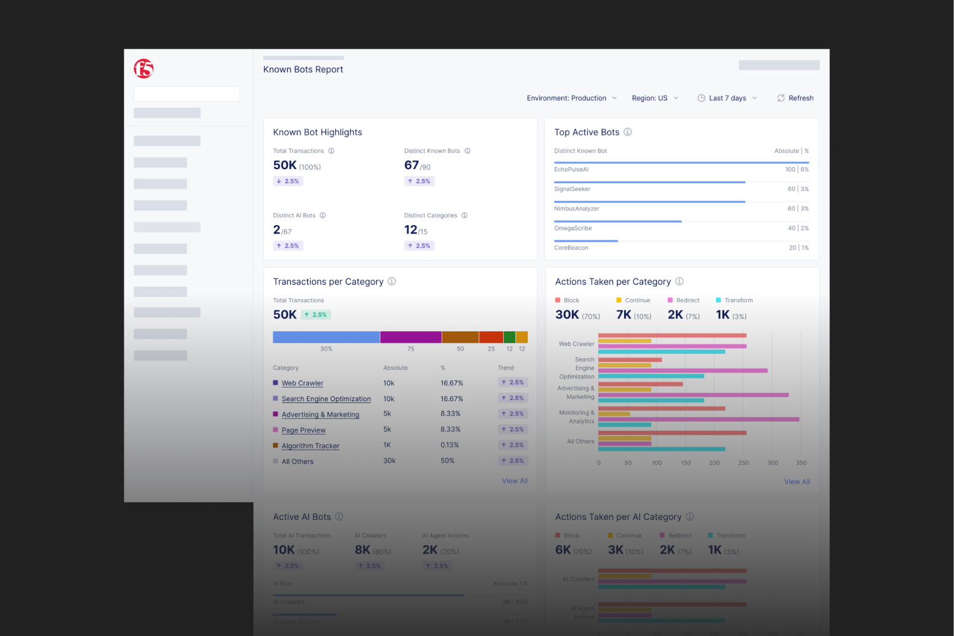This screenshot has height=636, width=954.
Task: Toggle the Block legend in Actions Taken per AI Category
Action: point(567,536)
